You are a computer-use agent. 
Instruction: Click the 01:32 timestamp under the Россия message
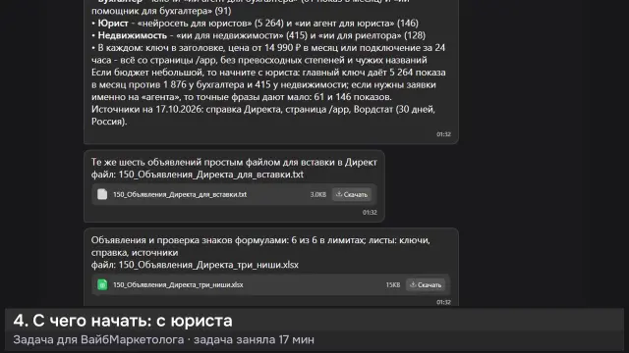click(443, 134)
